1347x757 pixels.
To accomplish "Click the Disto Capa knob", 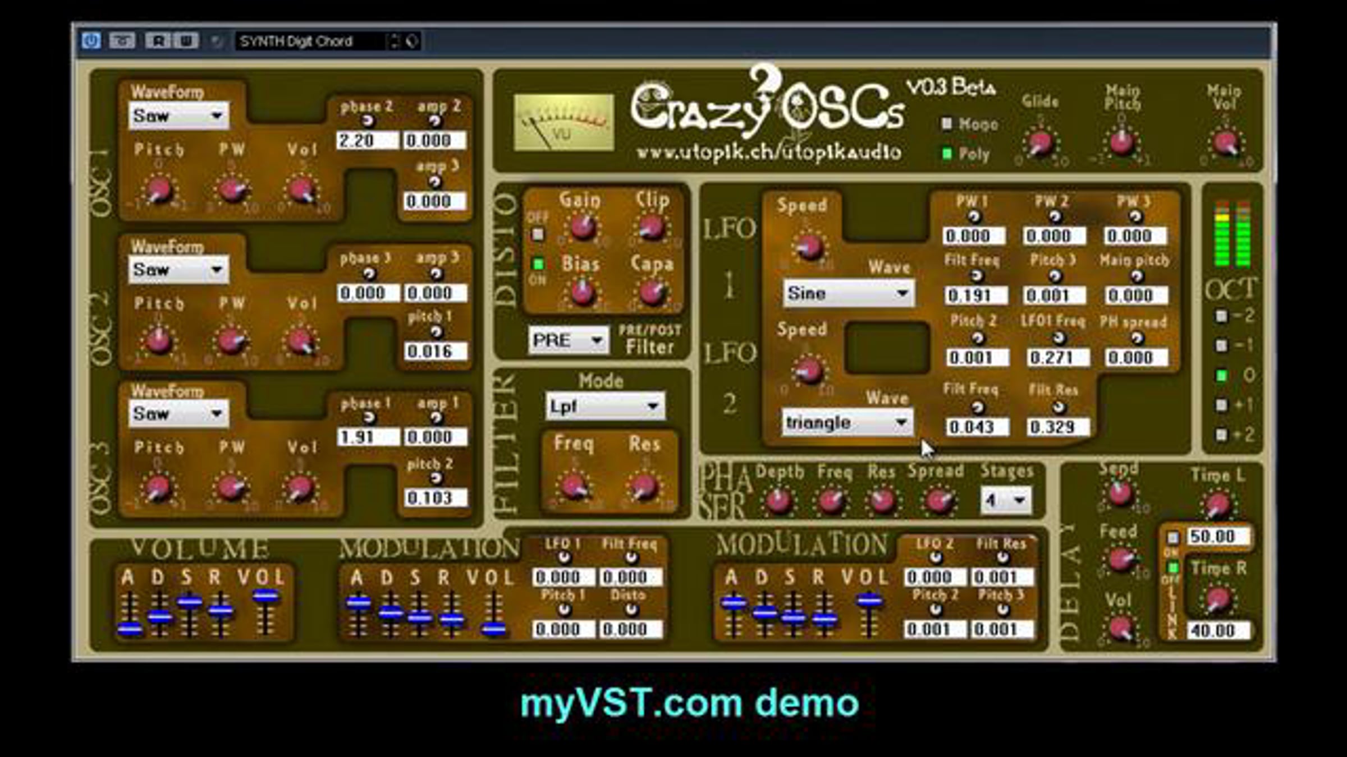I will 652,292.
